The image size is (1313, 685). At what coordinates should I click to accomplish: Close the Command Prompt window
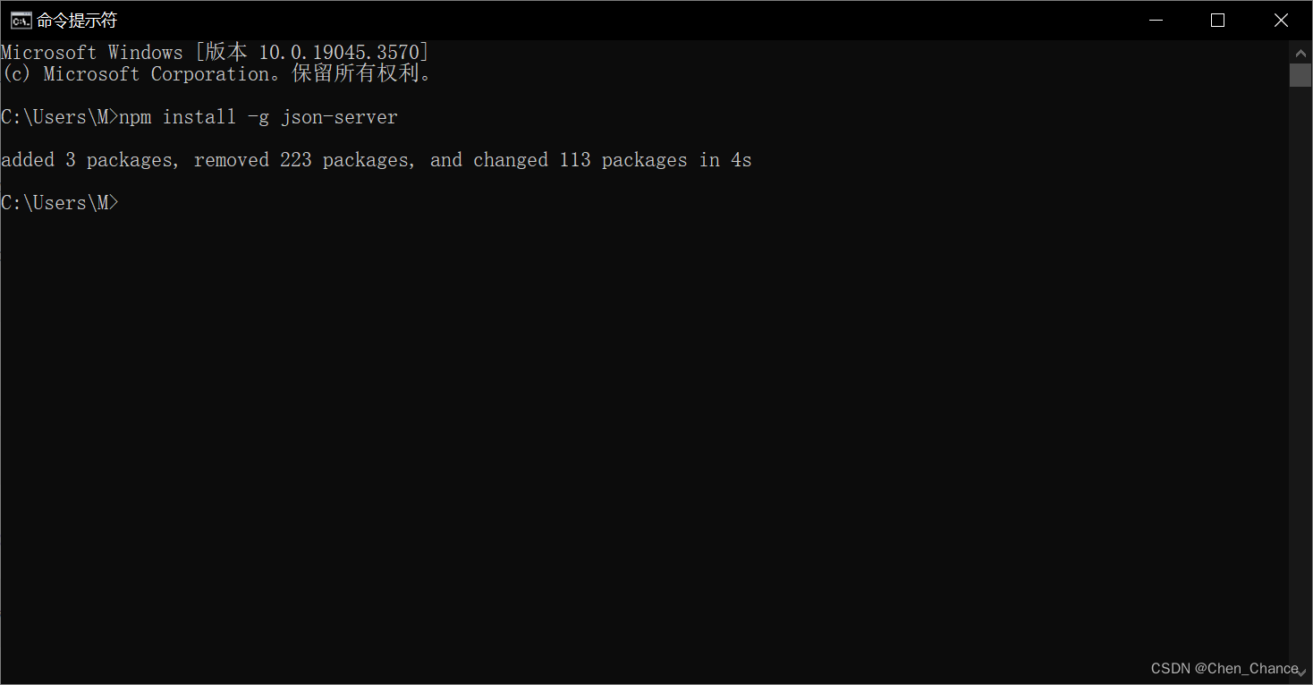(1281, 19)
